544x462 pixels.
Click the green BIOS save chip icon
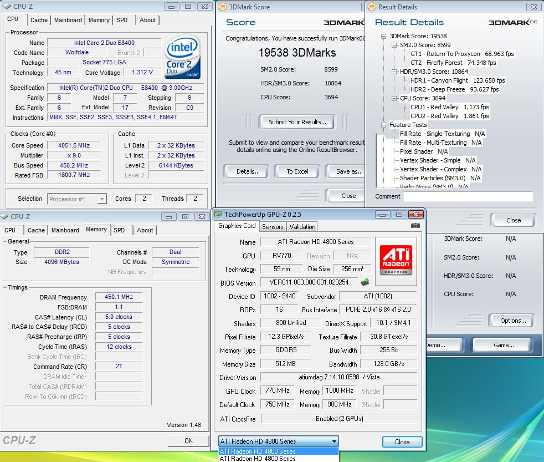click(x=365, y=282)
